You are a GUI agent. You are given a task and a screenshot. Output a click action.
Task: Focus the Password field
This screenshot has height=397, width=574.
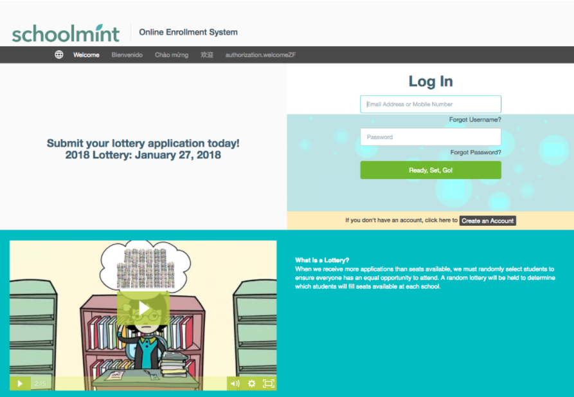tap(431, 137)
